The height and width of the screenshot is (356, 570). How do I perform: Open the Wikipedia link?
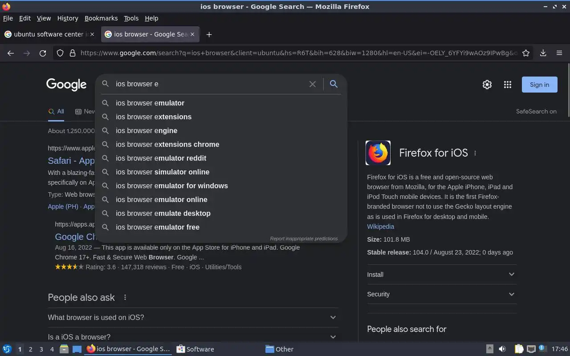click(380, 227)
